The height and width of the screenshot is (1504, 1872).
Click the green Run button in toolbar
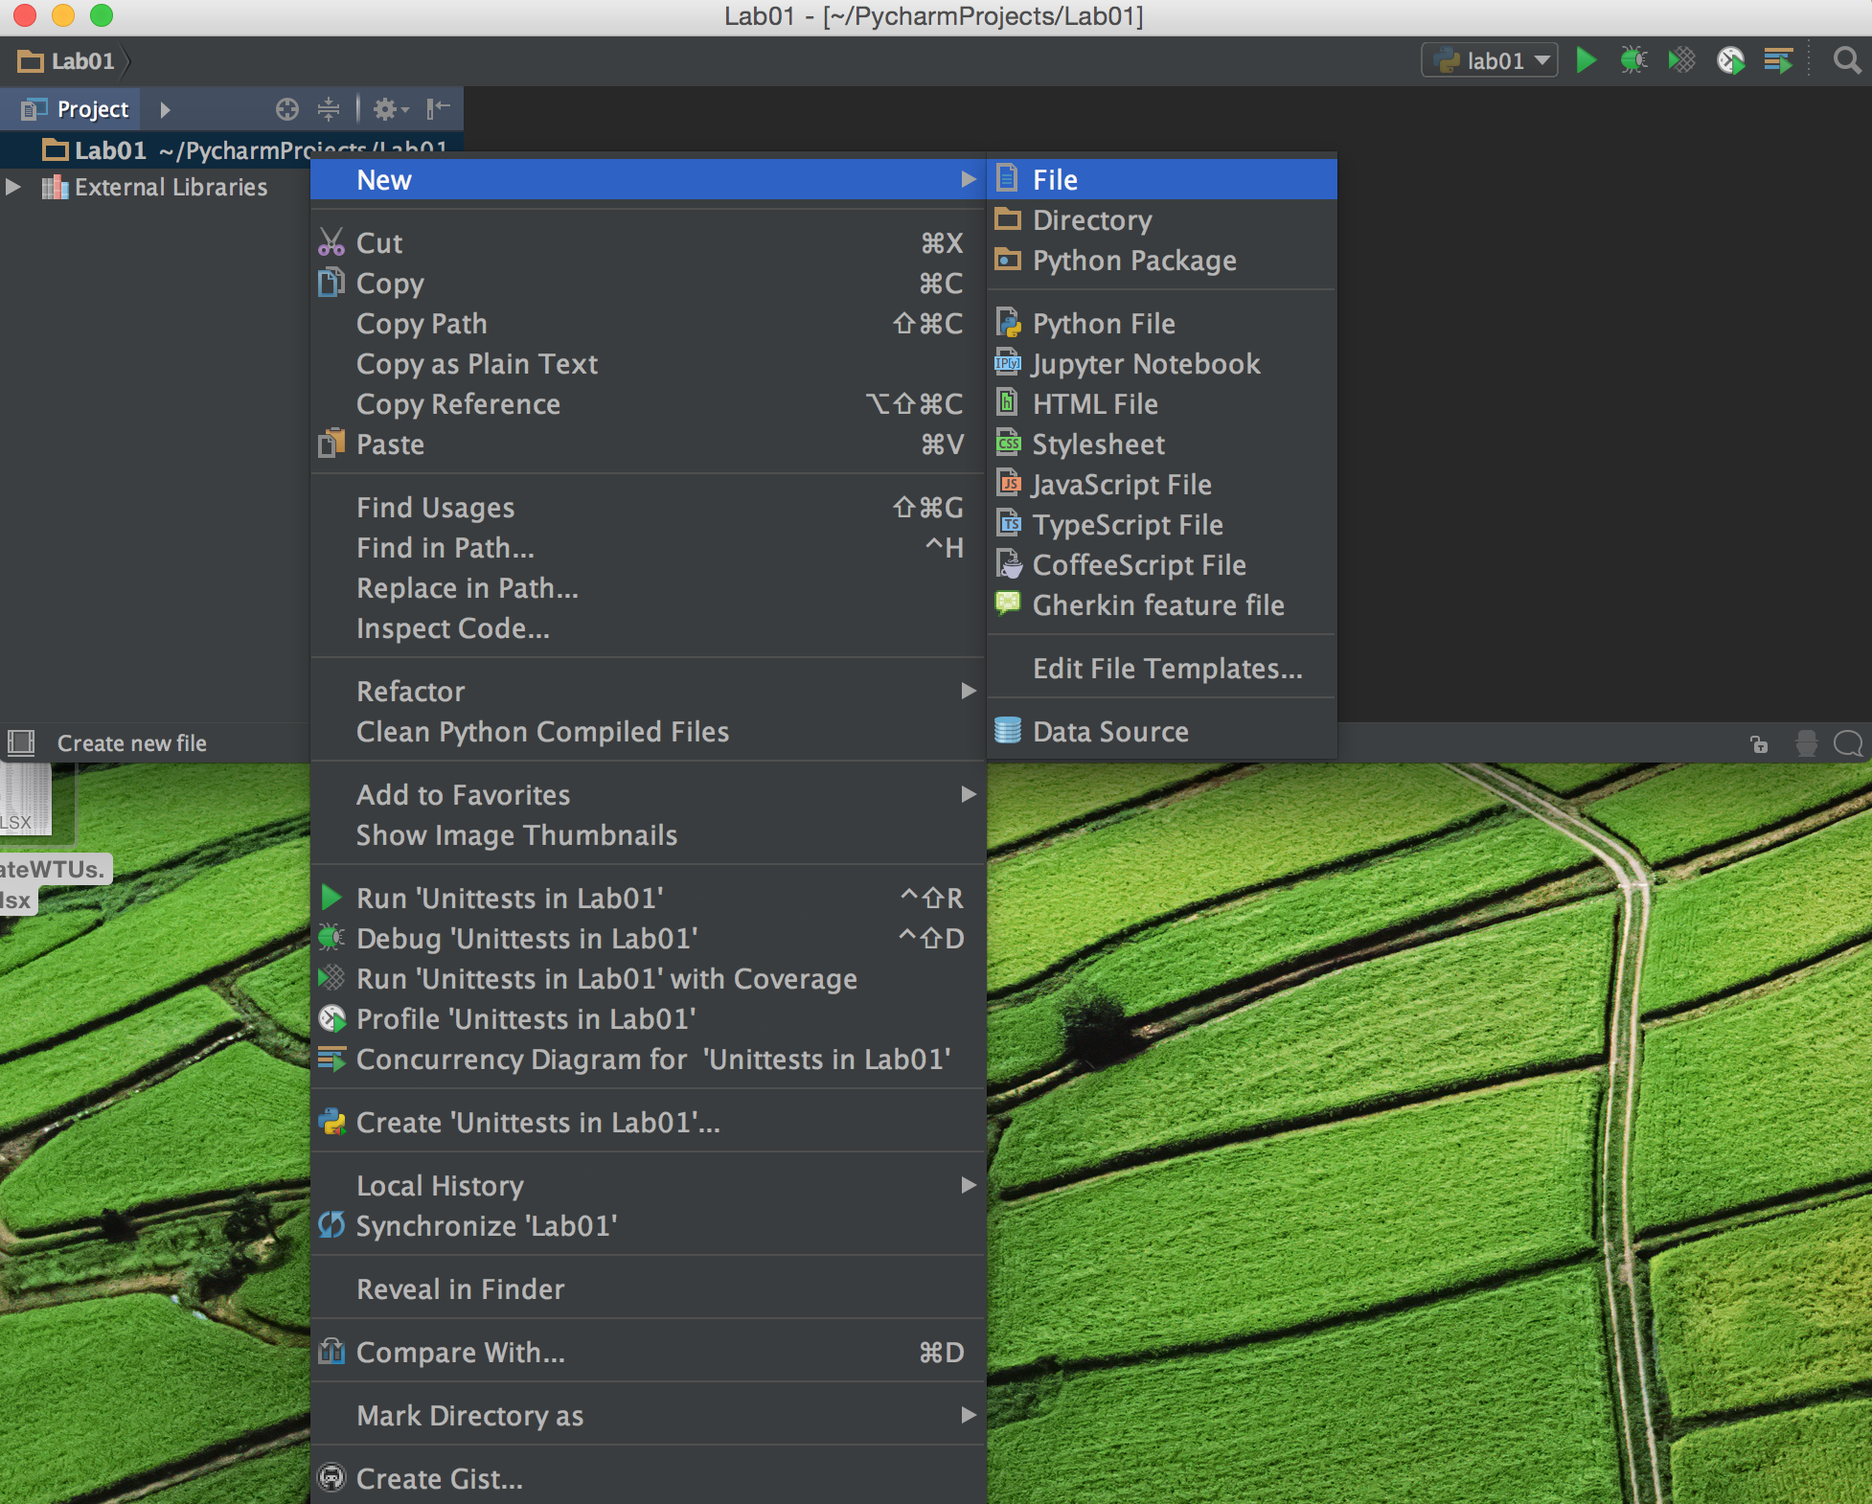pyautogui.click(x=1586, y=60)
